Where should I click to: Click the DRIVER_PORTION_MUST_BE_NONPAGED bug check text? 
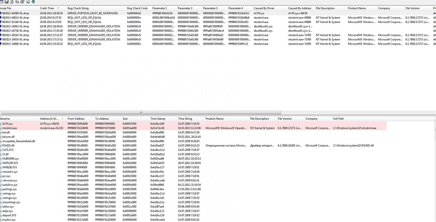click(93, 13)
